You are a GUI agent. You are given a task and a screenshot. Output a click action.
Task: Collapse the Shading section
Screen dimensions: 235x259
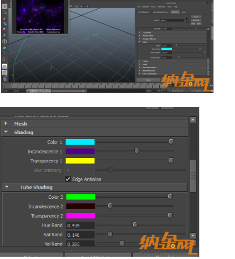(95, 132)
